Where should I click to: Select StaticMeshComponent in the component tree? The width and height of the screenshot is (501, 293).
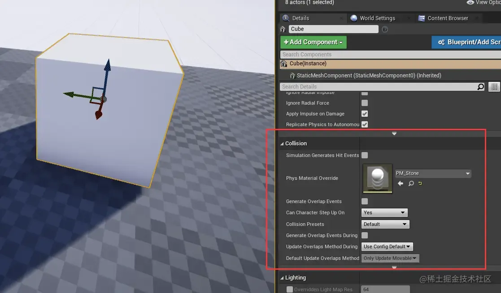[369, 76]
